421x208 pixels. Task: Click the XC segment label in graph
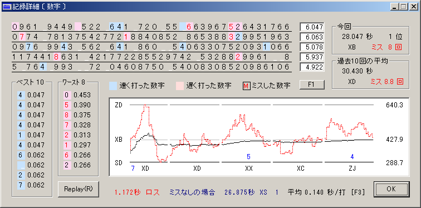point(301,169)
